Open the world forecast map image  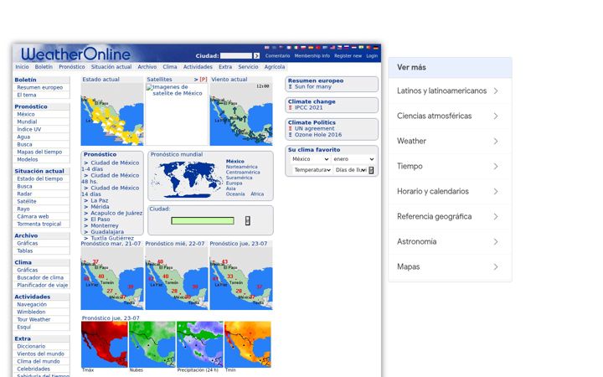click(x=188, y=178)
